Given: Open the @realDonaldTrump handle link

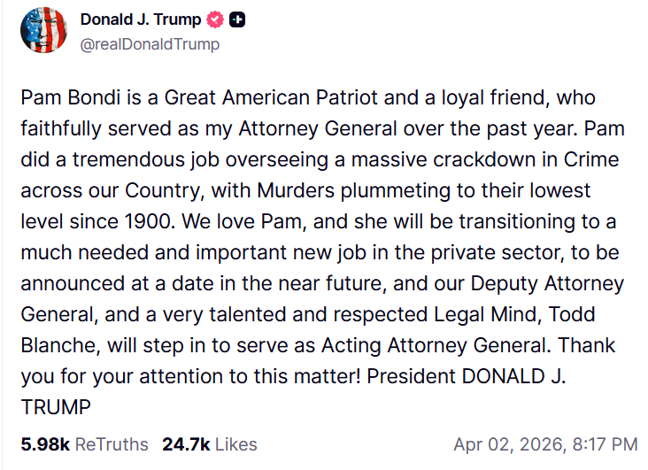Looking at the screenshot, I should point(150,43).
